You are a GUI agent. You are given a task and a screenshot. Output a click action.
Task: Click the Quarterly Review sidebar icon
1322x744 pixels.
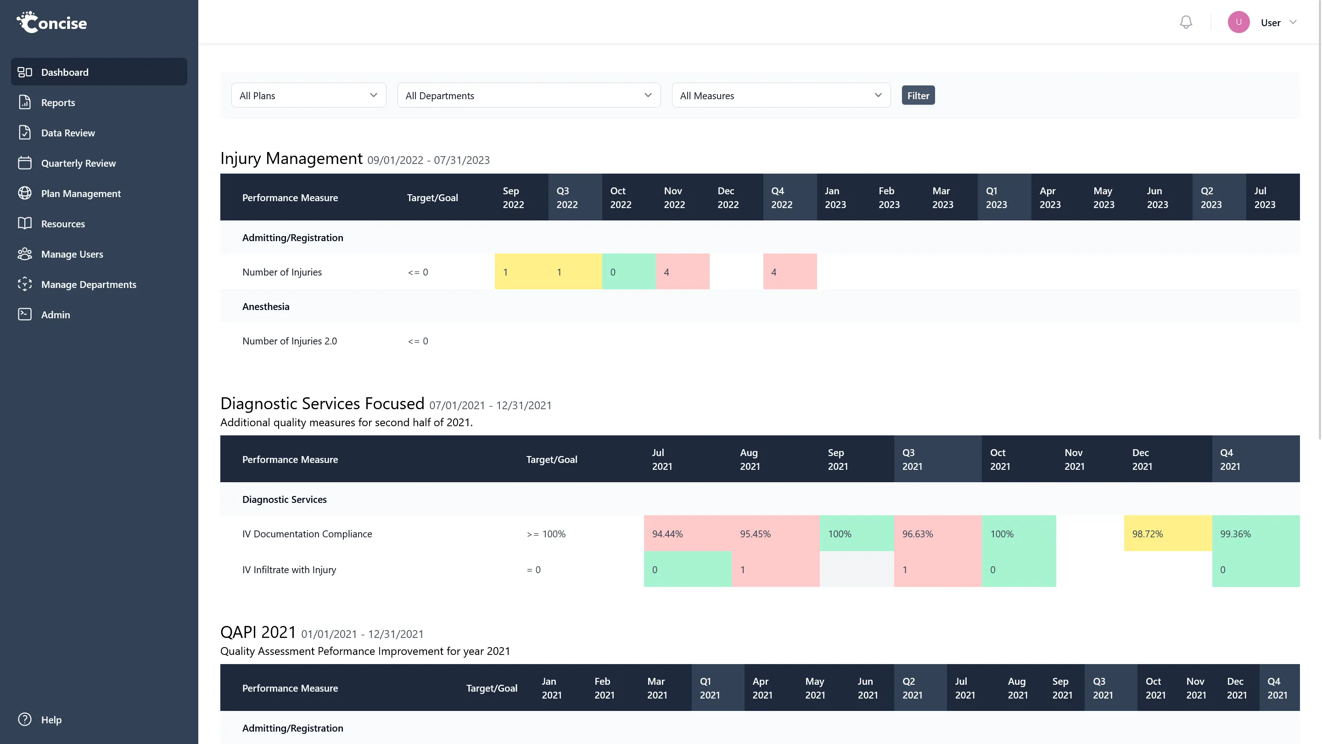[x=24, y=162]
